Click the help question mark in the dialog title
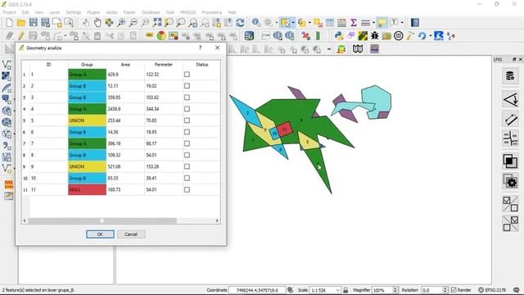This screenshot has width=524, height=295. pos(200,48)
